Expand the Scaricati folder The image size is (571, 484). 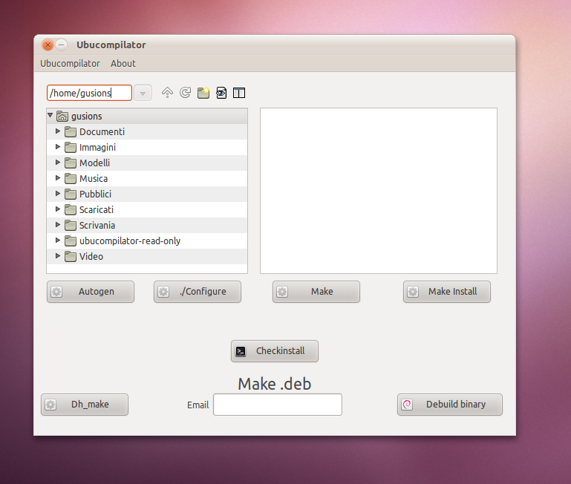57,209
